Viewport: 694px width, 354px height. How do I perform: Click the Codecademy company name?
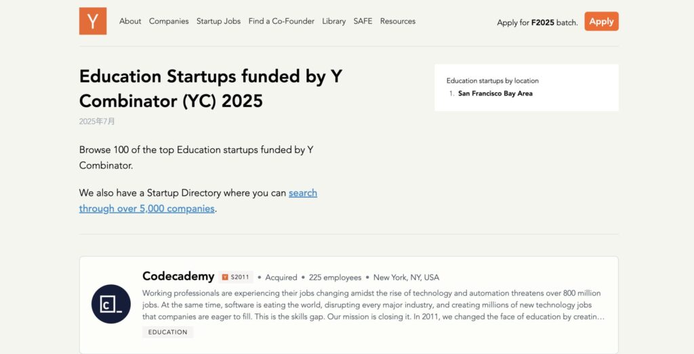pos(178,276)
